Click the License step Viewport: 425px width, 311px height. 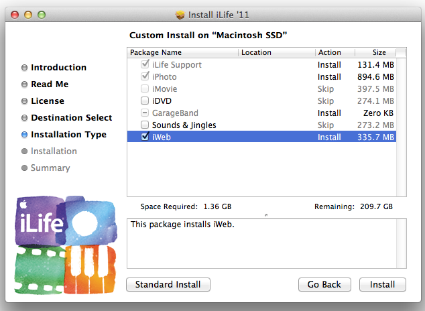(x=48, y=101)
